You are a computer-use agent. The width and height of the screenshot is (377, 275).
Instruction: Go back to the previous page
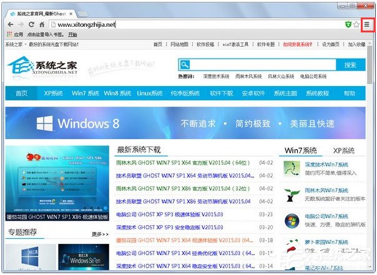pyautogui.click(x=11, y=24)
